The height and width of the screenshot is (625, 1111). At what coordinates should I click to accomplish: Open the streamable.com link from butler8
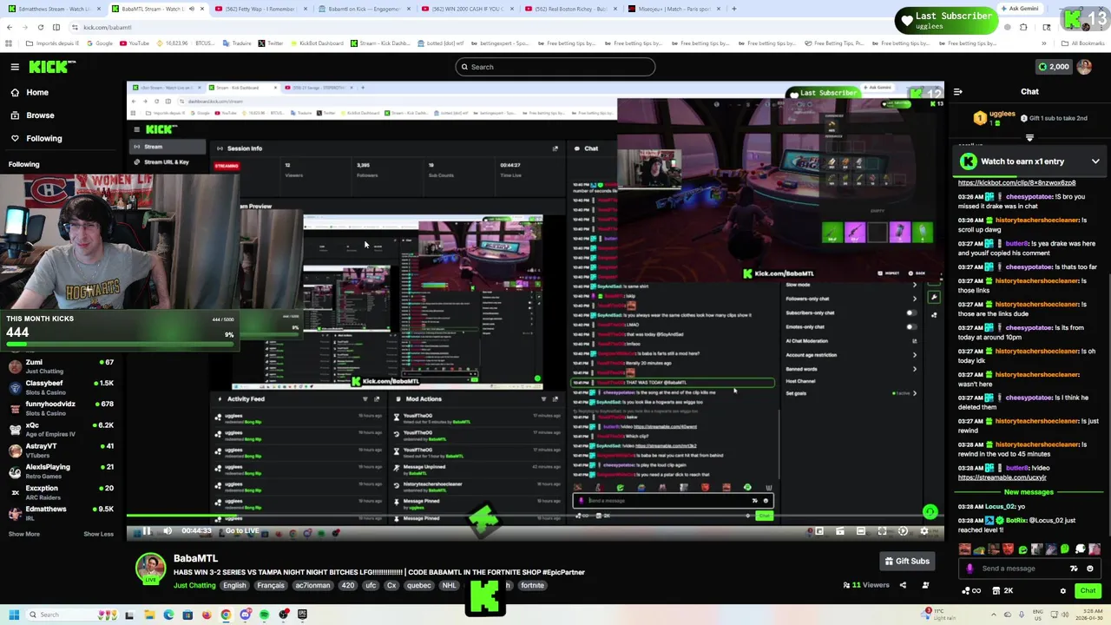point(1002,477)
